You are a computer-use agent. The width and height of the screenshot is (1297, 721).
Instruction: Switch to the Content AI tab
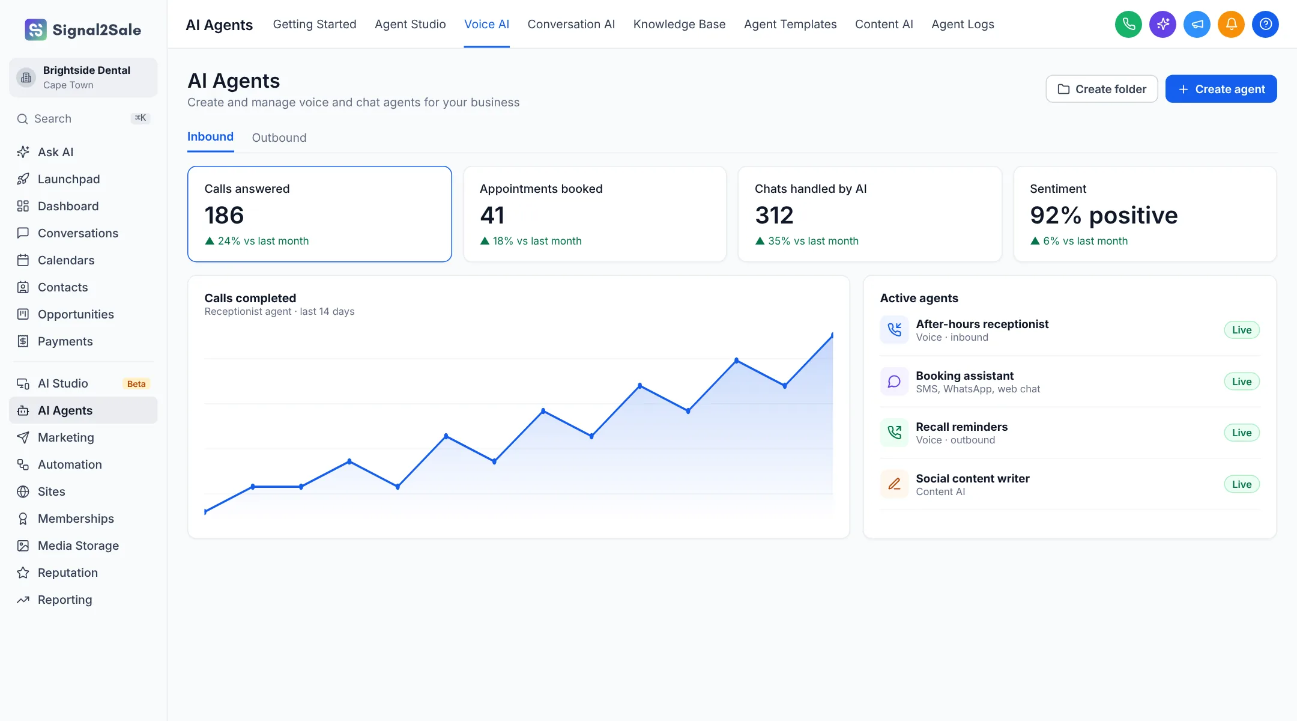pyautogui.click(x=884, y=24)
